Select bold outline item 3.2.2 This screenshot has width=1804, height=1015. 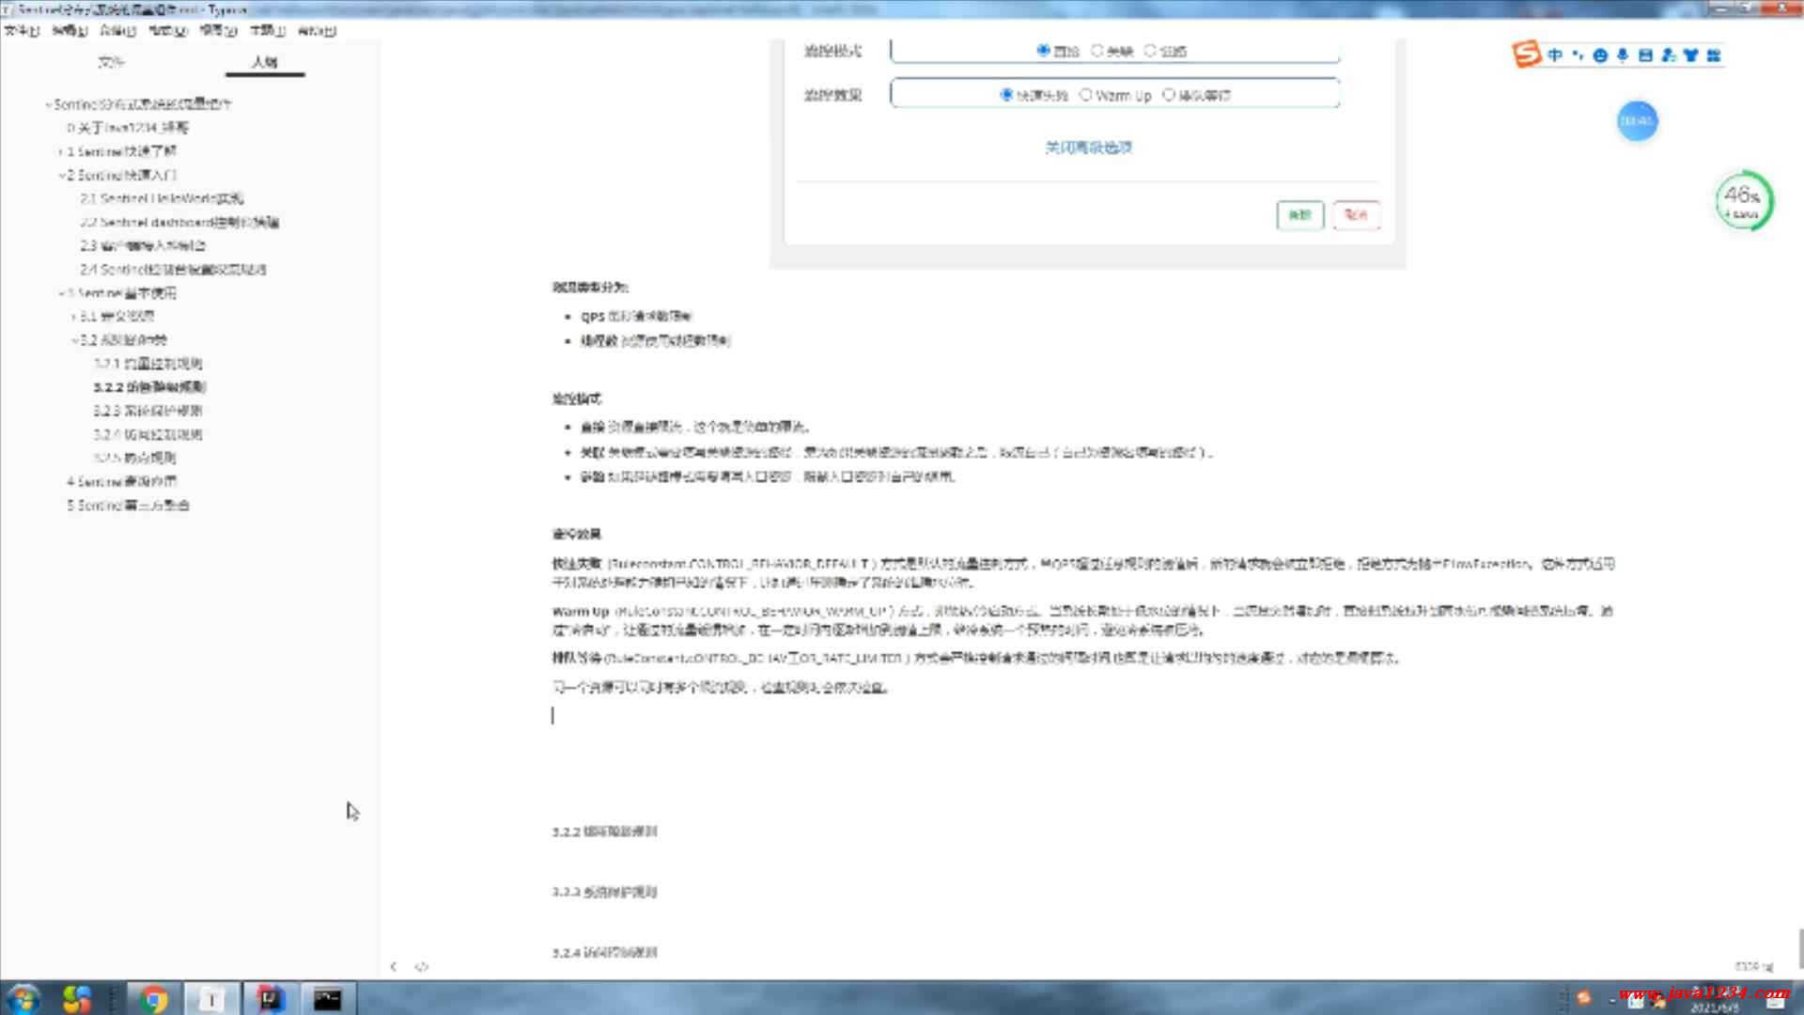pos(149,387)
